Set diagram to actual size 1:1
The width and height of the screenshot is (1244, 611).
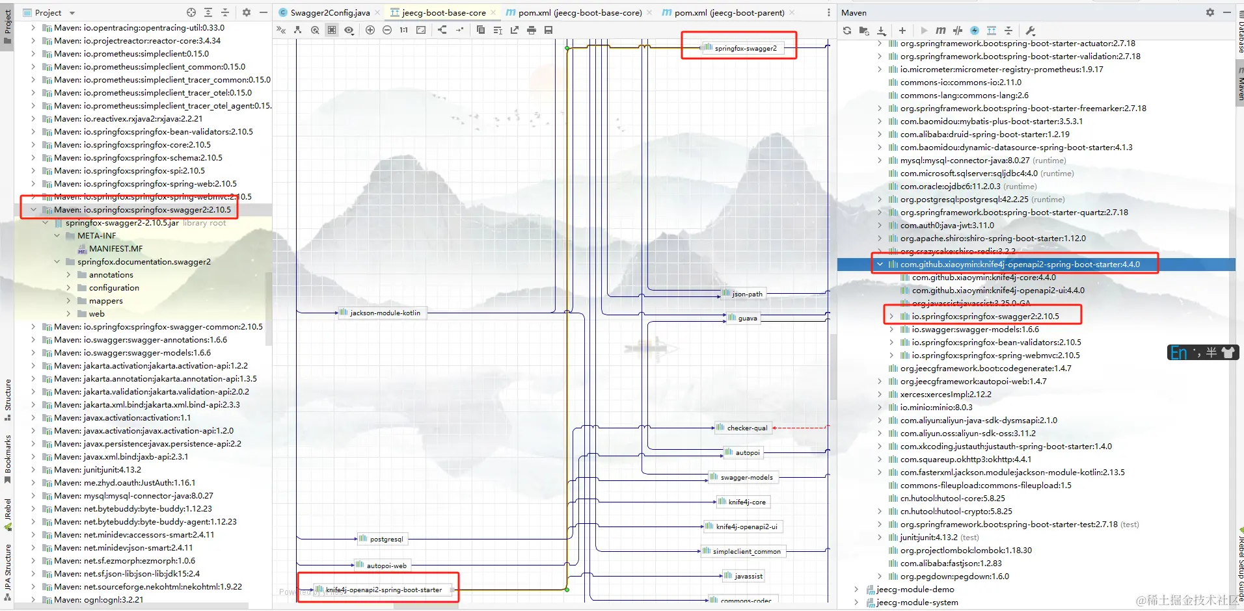point(404,30)
